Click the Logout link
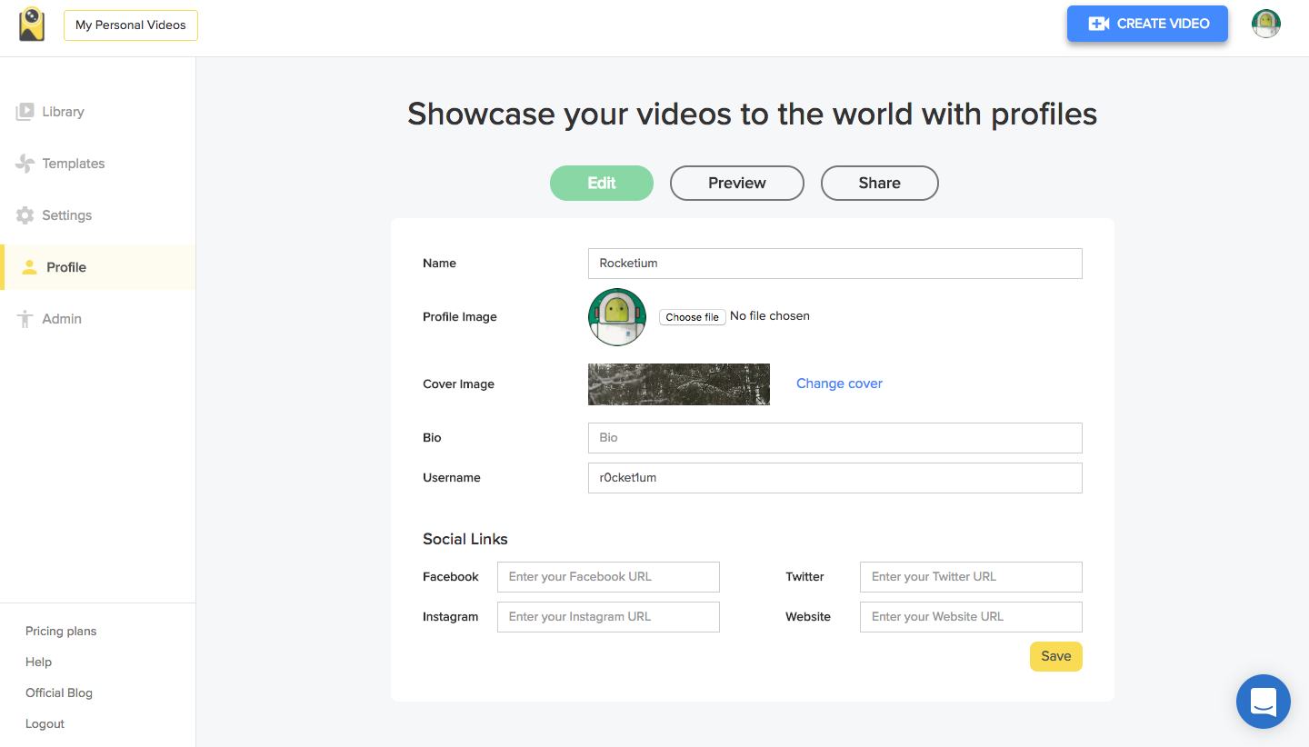 [x=45, y=723]
